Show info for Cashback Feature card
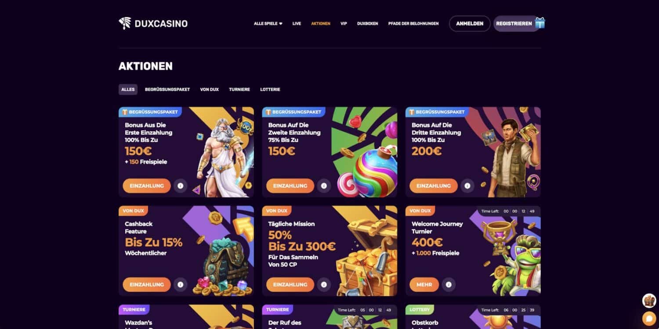This screenshot has width=659, height=329. pos(180,285)
